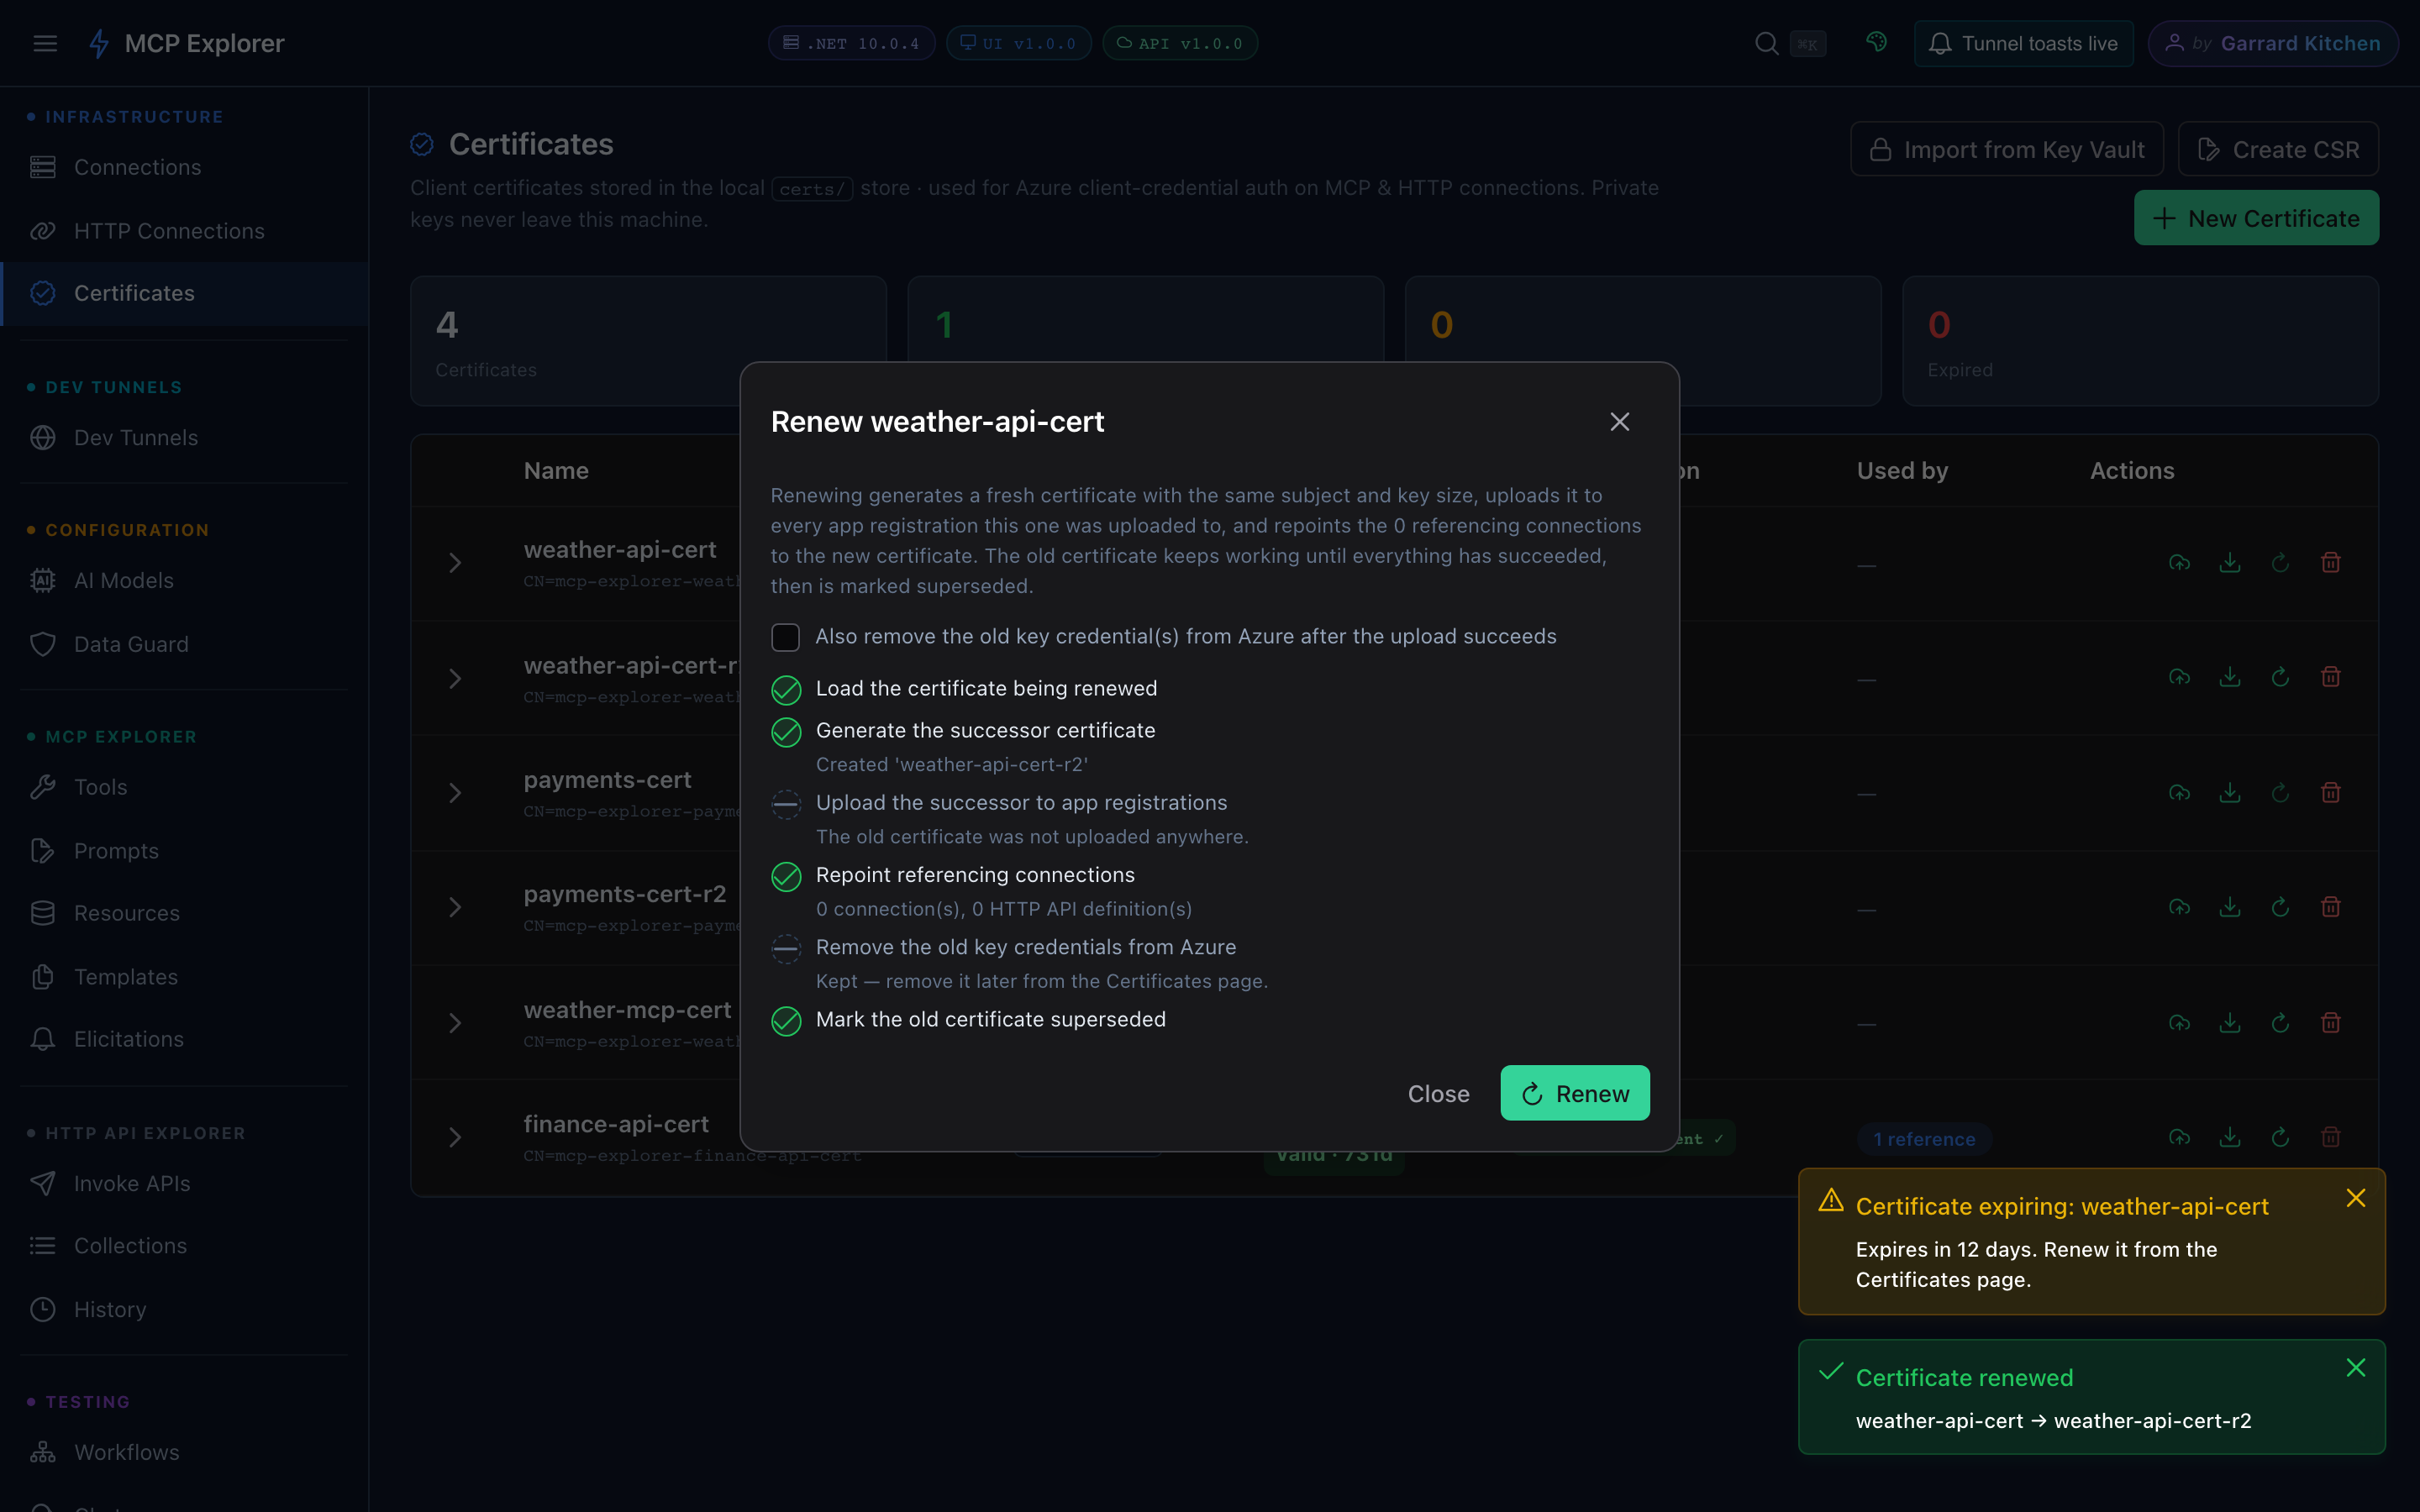
Task: Click upload icon for weather-api-cert-r2 row
Action: [2179, 677]
